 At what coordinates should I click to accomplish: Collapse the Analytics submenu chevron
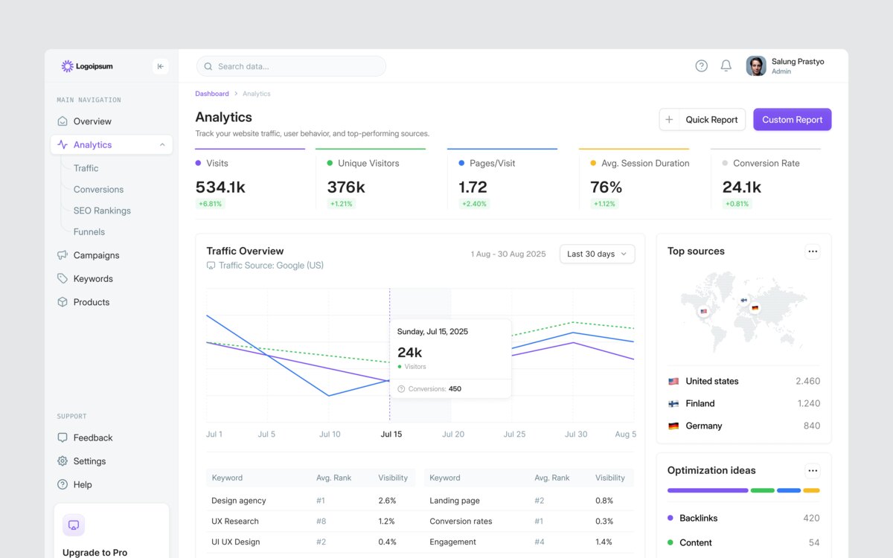162,145
